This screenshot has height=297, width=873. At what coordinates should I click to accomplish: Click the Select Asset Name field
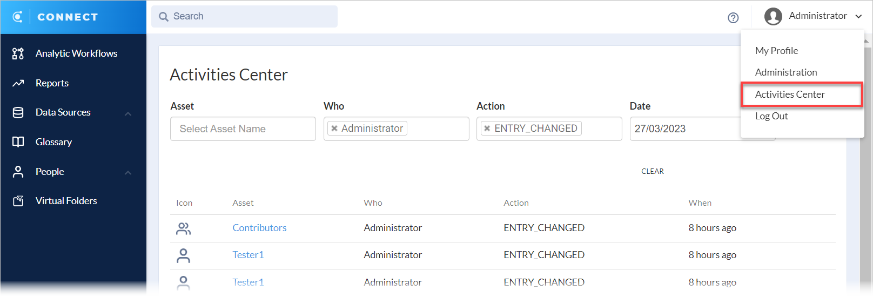[243, 129]
